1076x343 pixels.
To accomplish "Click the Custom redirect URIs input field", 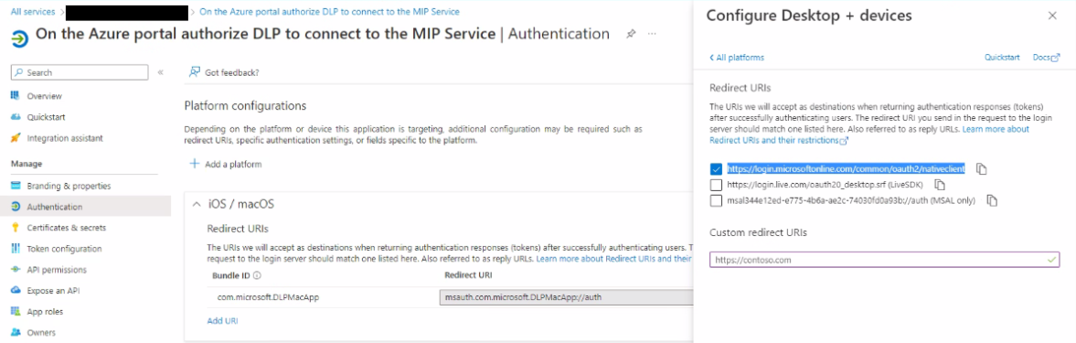I will pyautogui.click(x=885, y=260).
